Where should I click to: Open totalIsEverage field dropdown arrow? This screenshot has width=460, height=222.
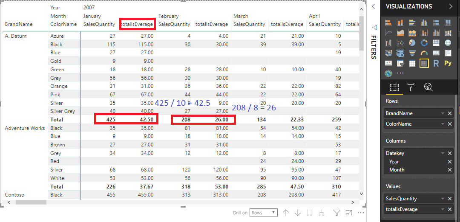(x=443, y=209)
